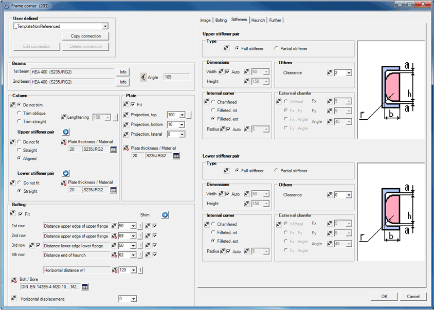Click the Lower stiffener pair blue arrow icon
Image resolution: width=434 pixels, height=310 pixels.
click(x=66, y=173)
